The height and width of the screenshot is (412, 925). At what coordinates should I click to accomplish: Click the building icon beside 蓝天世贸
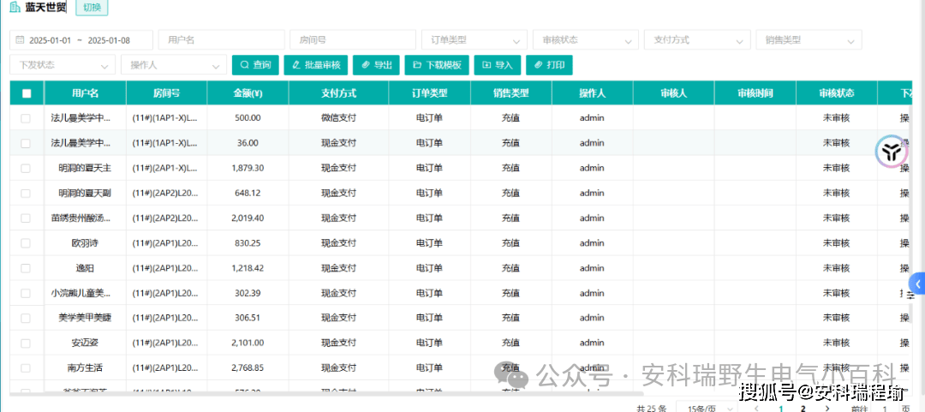pyautogui.click(x=15, y=9)
